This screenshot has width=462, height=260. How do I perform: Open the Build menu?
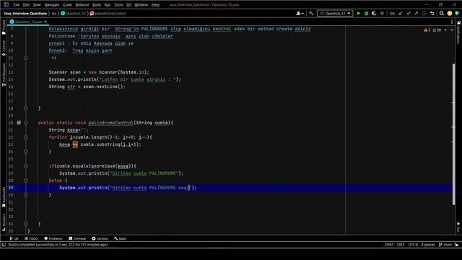97,5
